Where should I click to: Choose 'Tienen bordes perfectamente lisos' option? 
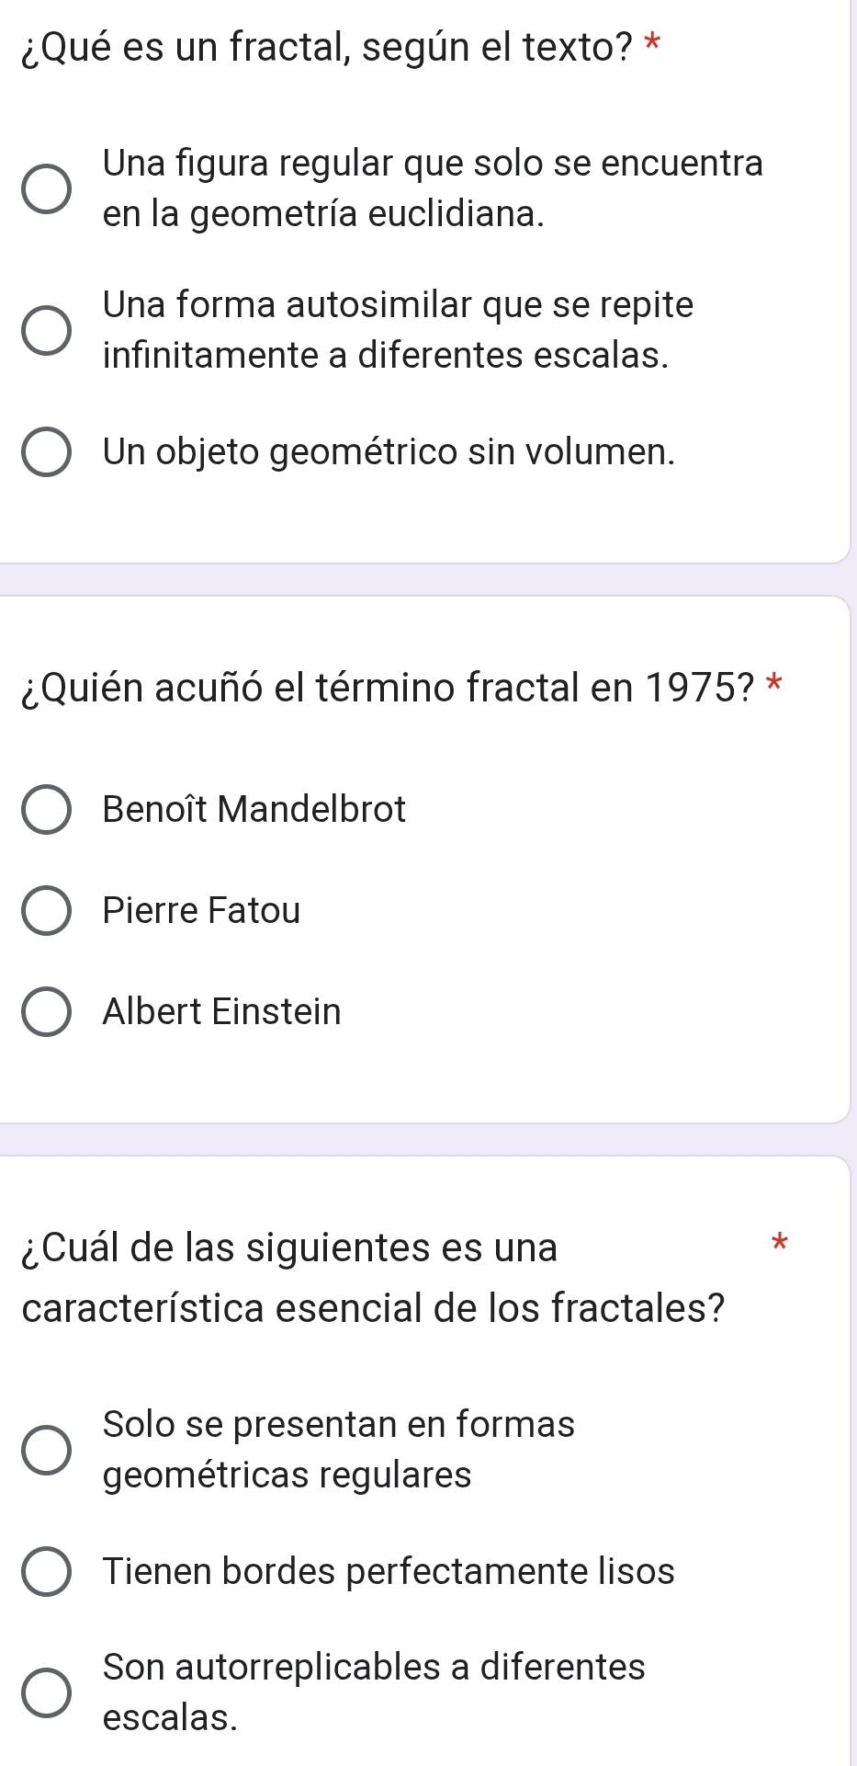click(x=46, y=1571)
